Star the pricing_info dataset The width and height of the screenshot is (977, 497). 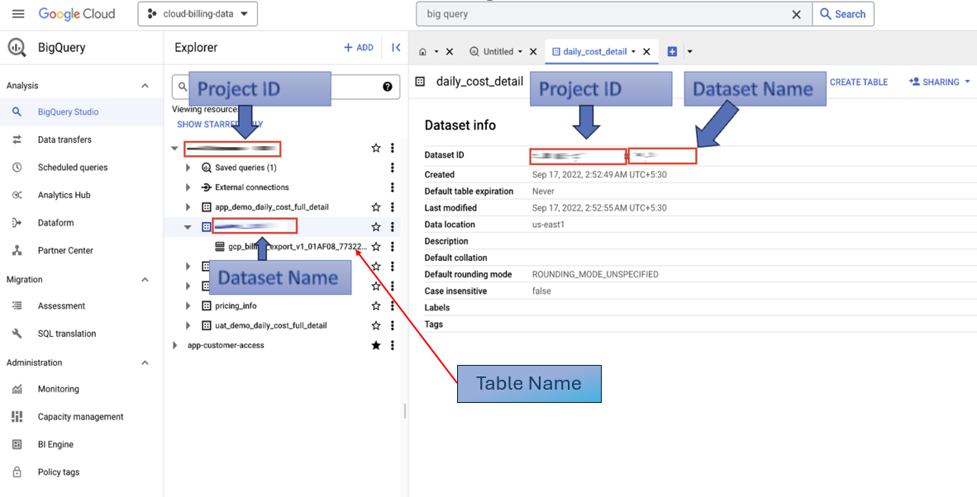[x=376, y=306]
